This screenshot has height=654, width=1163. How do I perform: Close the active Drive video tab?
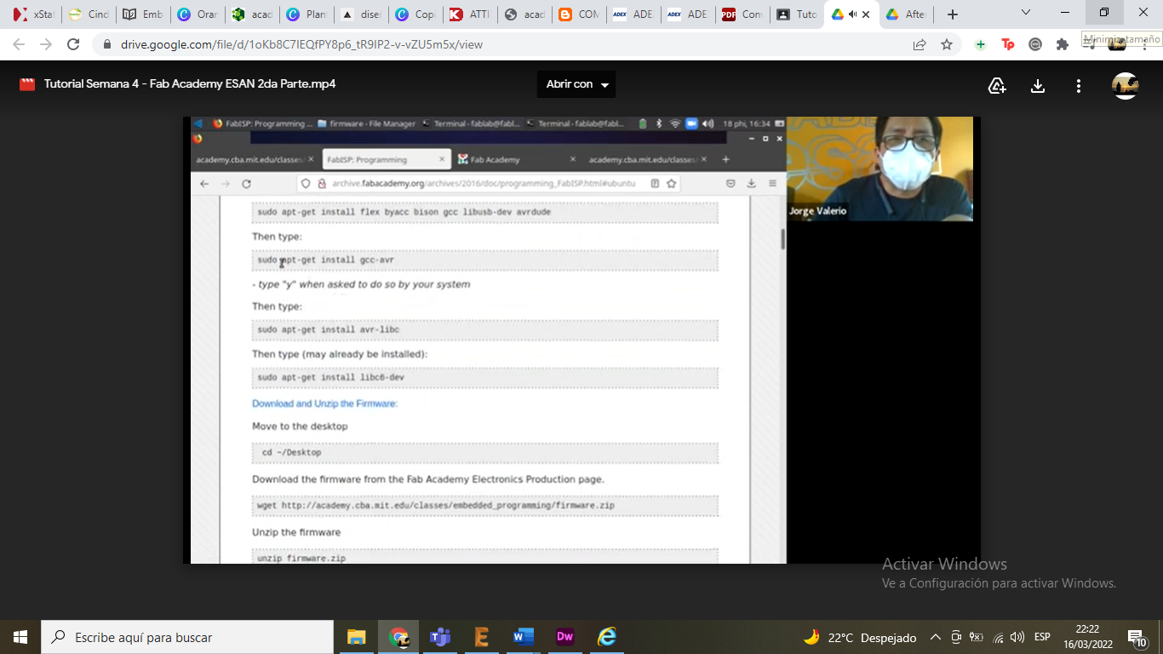[x=867, y=14]
